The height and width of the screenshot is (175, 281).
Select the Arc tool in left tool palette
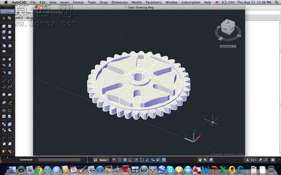click(x=10, y=81)
